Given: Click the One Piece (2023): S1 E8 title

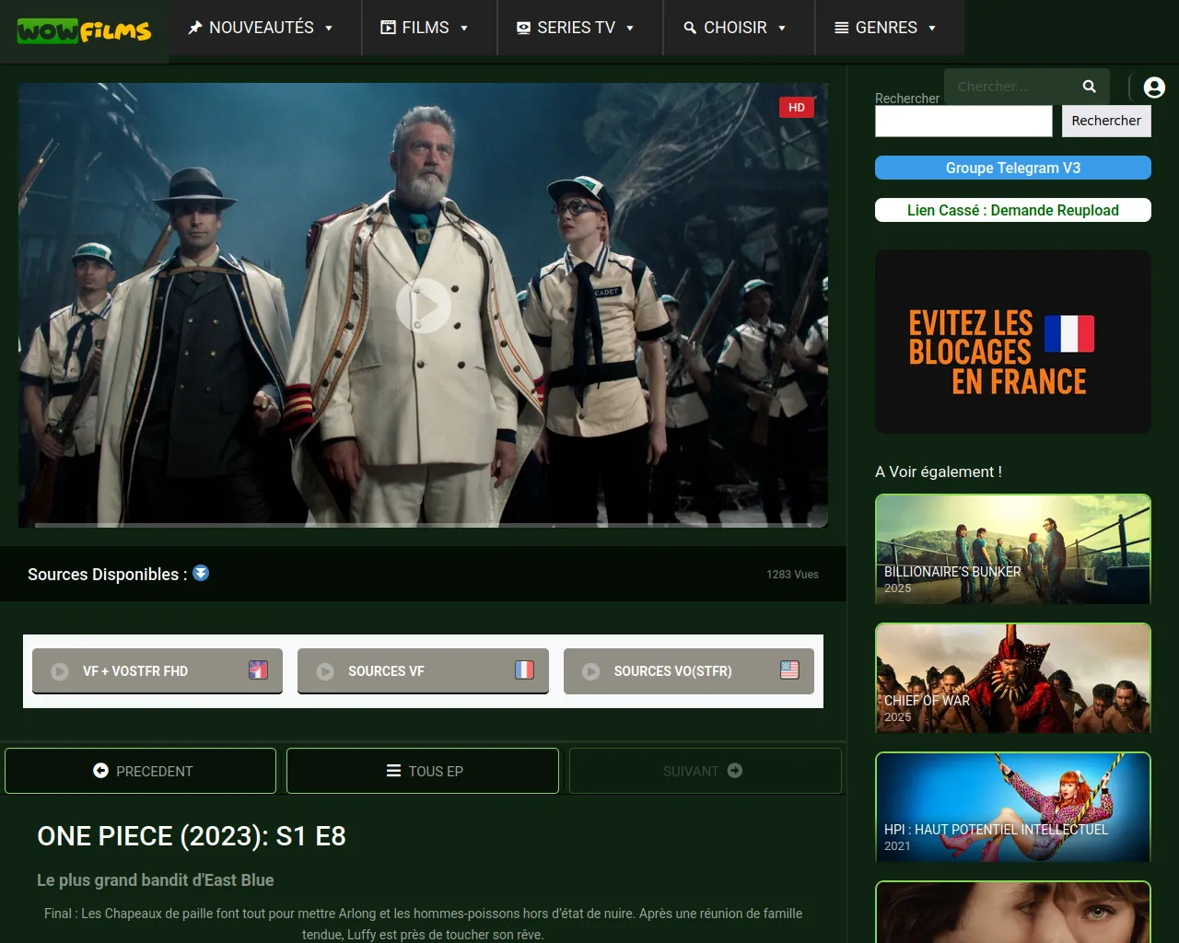Looking at the screenshot, I should coord(192,836).
